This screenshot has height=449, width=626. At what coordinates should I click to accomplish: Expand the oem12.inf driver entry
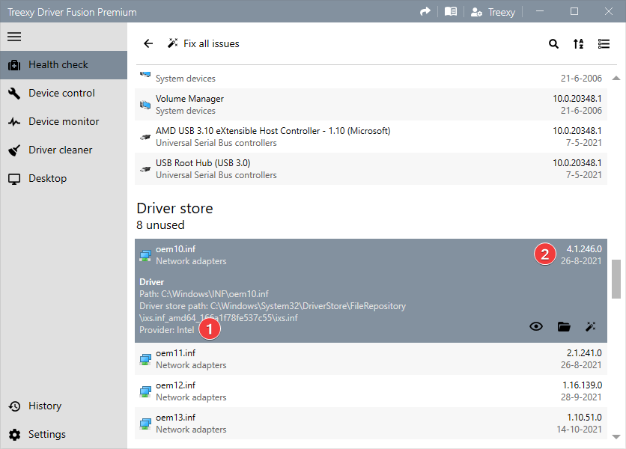point(371,391)
